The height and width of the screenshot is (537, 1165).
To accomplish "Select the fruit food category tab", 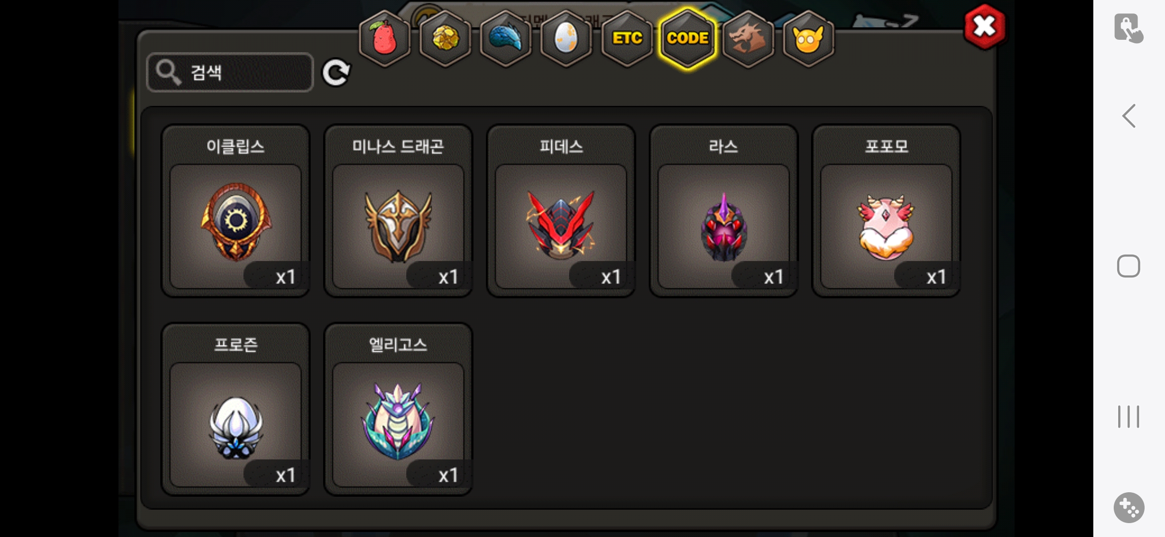I will pyautogui.click(x=384, y=38).
